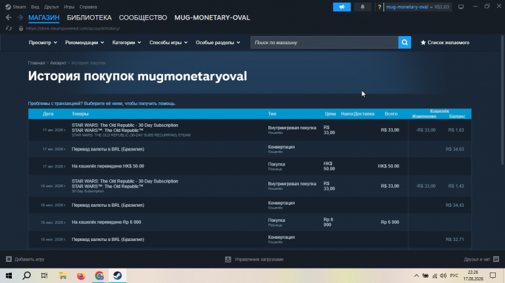Click the magnifier search button
Image resolution: width=505 pixels, height=283 pixels.
pyautogui.click(x=404, y=43)
